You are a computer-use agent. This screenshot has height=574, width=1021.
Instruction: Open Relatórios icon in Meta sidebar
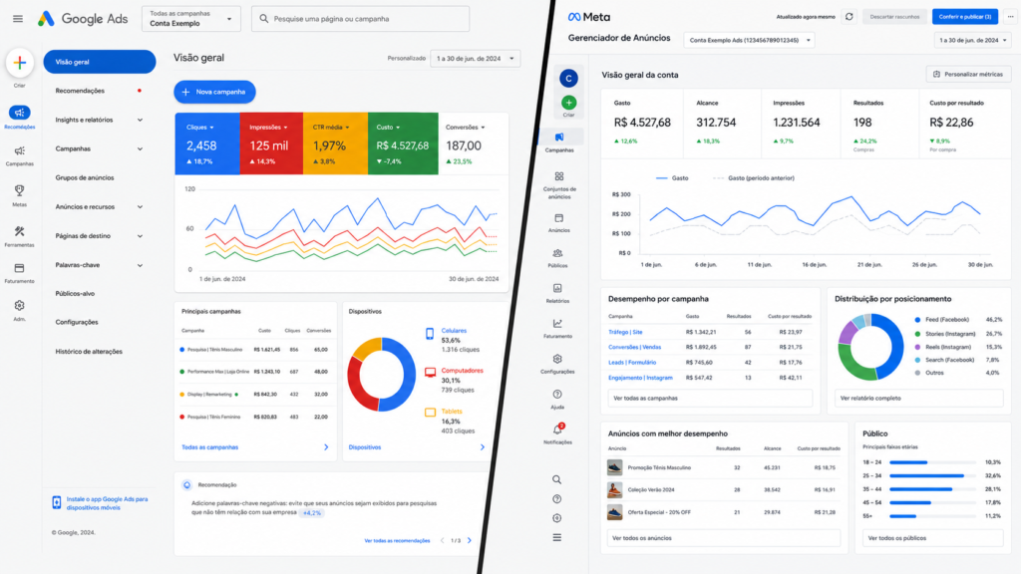557,288
